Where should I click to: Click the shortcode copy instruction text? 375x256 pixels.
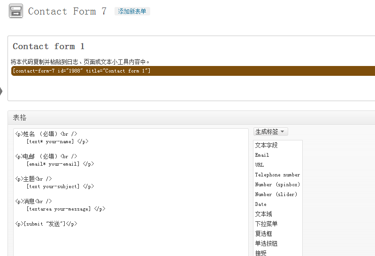click(x=80, y=62)
